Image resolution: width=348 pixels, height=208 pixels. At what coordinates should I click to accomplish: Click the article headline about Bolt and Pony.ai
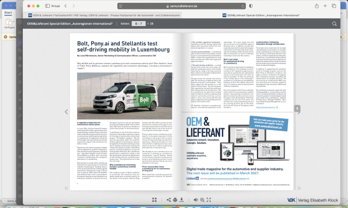(x=123, y=46)
